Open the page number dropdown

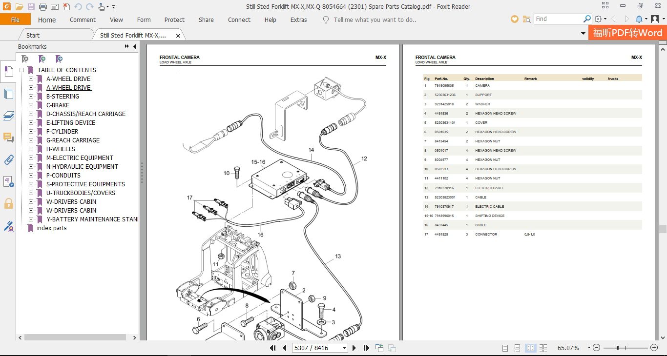pyautogui.click(x=344, y=348)
